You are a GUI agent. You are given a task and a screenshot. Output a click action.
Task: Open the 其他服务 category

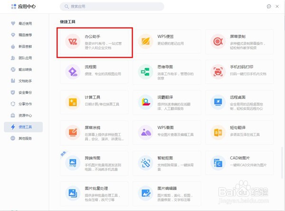click(23, 138)
